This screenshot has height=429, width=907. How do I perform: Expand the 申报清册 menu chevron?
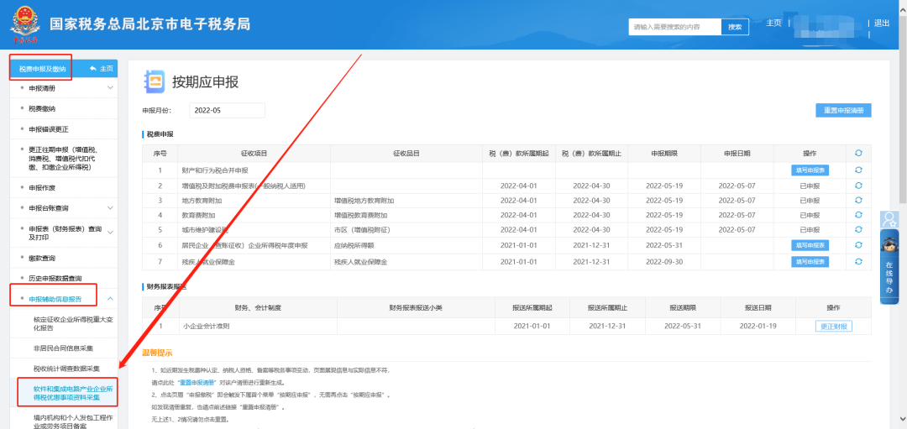pos(110,88)
